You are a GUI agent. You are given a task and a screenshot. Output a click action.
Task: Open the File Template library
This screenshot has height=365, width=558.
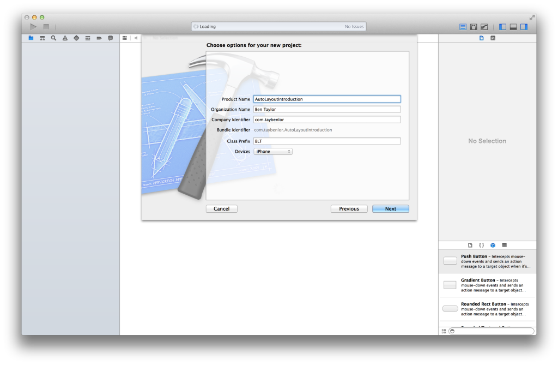click(470, 245)
